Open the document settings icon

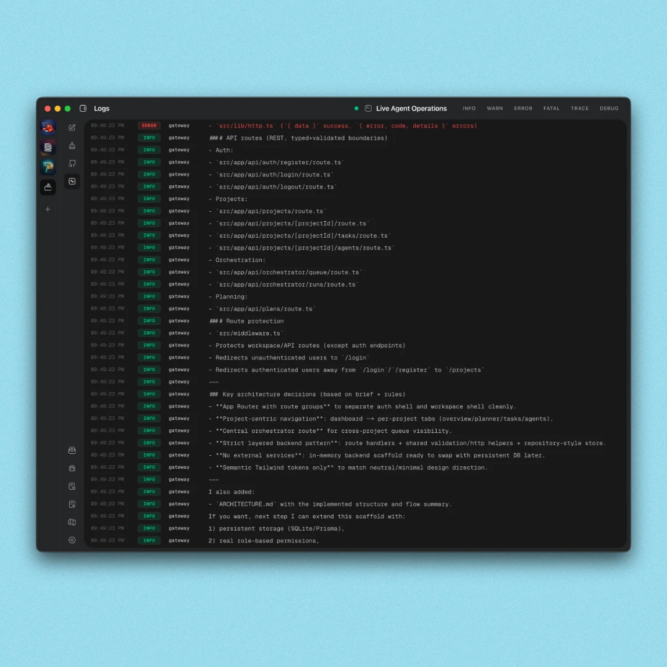pos(72,504)
